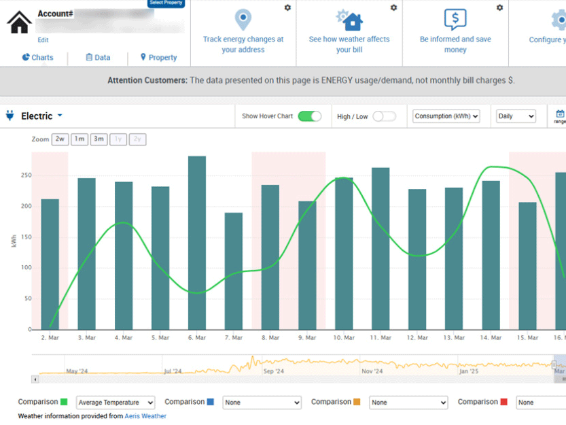
Task: Click the dollar speech bubble icon
Action: [x=455, y=19]
